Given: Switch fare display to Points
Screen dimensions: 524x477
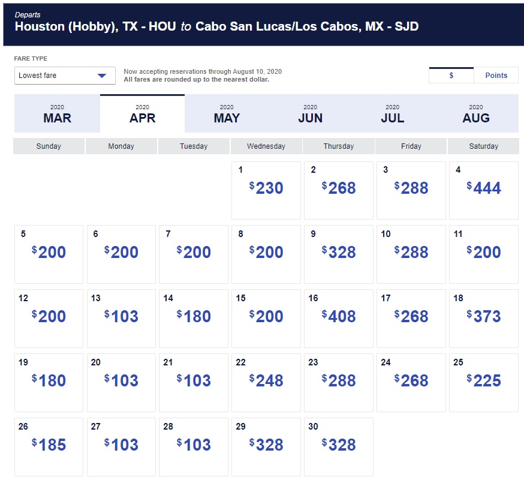Looking at the screenshot, I should coord(496,76).
